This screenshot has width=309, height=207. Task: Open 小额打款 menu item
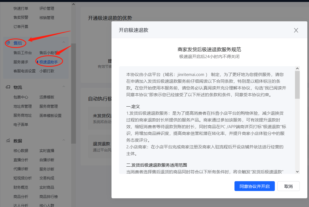click(47, 71)
